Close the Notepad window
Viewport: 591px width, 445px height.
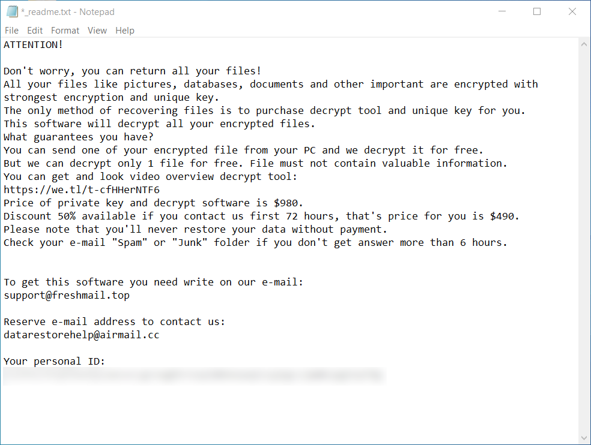pos(572,12)
